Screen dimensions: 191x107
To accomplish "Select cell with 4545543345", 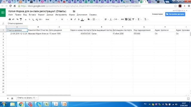I will 80,34.
